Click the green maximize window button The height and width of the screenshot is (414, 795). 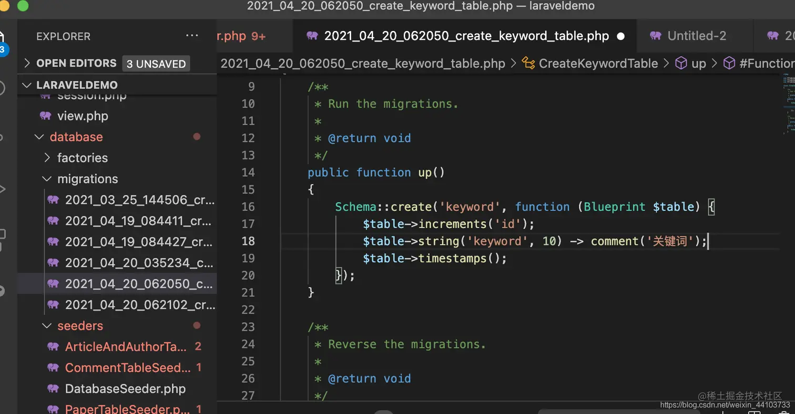(x=23, y=6)
